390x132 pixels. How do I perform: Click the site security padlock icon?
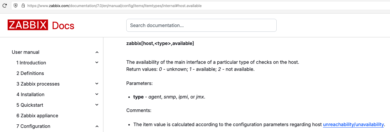click(23, 6)
